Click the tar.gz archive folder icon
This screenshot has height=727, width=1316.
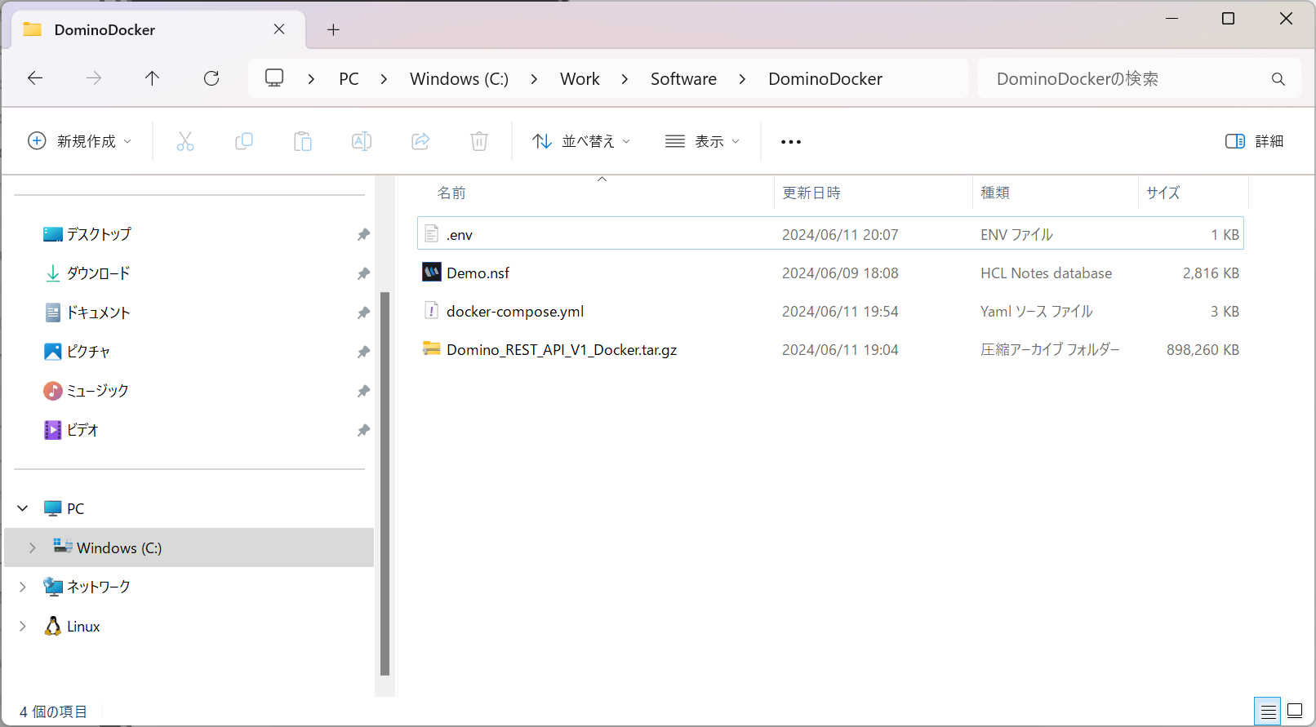(x=432, y=348)
